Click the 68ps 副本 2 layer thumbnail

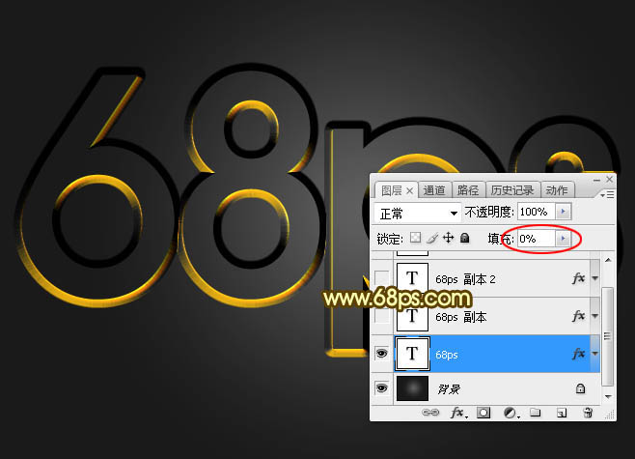tap(412, 278)
